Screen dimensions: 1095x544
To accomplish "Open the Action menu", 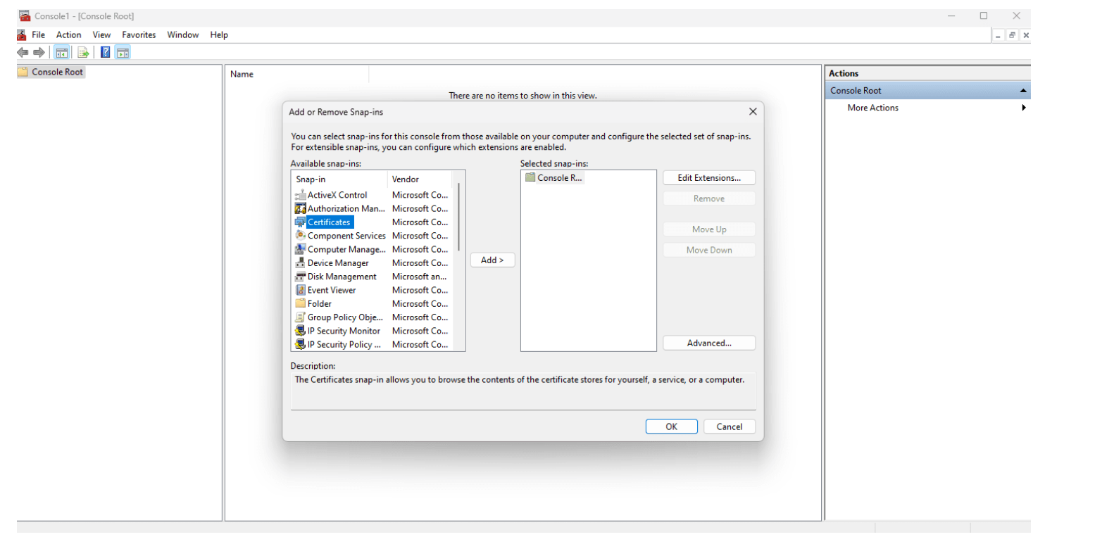I will click(x=69, y=34).
